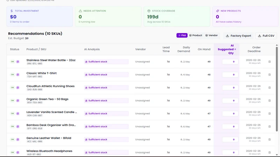Select the Flat view toggle

(x=182, y=36)
